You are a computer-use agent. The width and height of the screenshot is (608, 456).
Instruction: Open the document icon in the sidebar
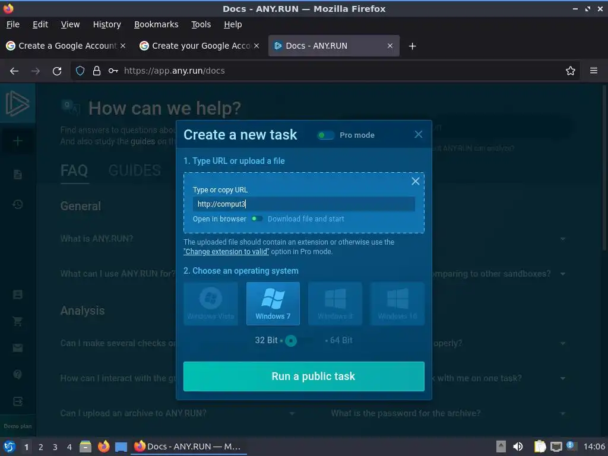point(17,175)
